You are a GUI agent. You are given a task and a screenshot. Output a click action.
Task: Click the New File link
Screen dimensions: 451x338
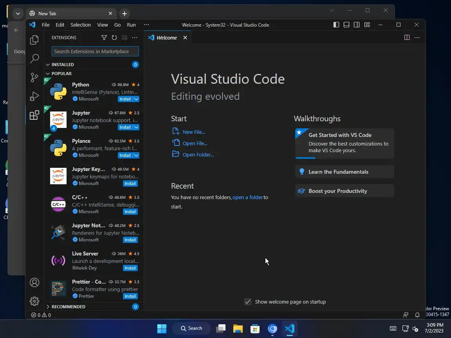194,132
